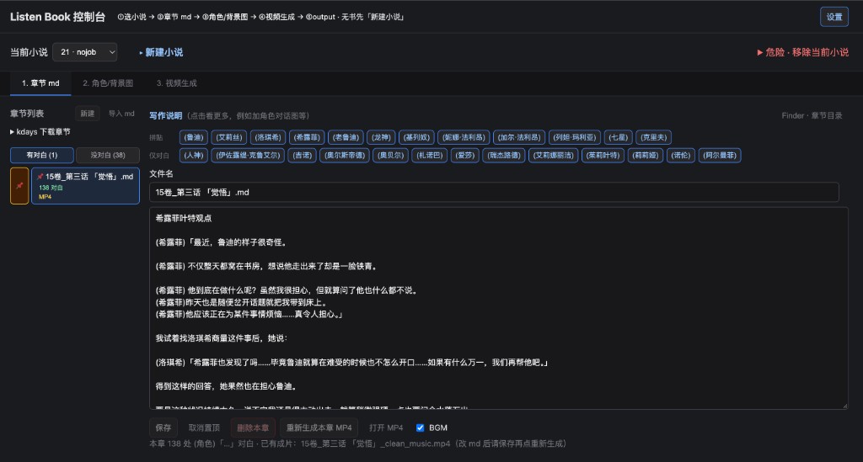This screenshot has height=462, width=863.
Task: Switch to the 1. 章节 md tab
Action: pyautogui.click(x=40, y=83)
